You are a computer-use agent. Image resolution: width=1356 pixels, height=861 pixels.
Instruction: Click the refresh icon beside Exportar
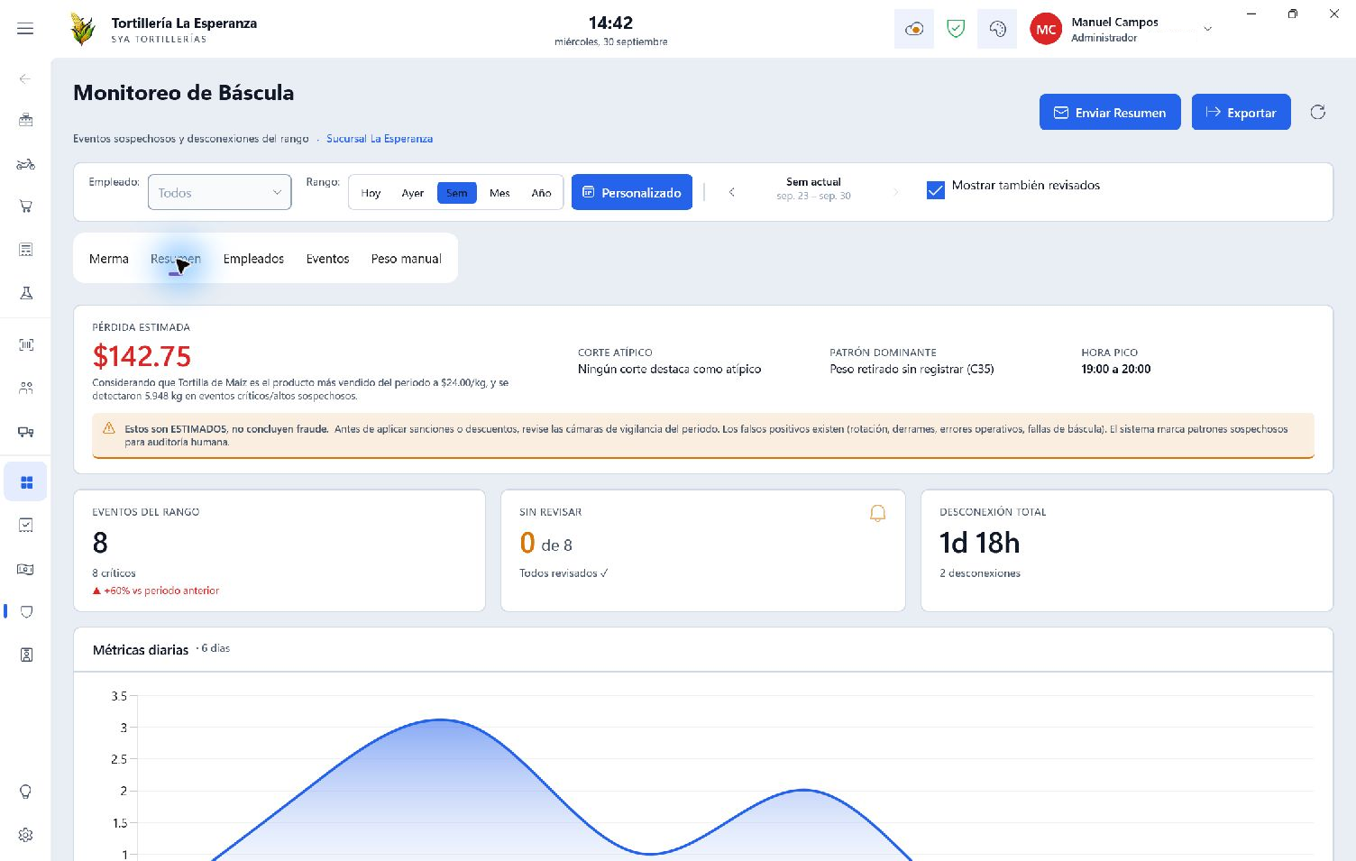pyautogui.click(x=1318, y=112)
